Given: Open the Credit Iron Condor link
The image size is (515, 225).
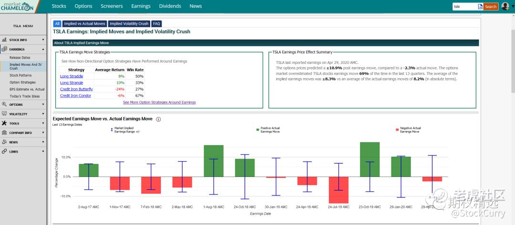Looking at the screenshot, I should pyautogui.click(x=75, y=96).
